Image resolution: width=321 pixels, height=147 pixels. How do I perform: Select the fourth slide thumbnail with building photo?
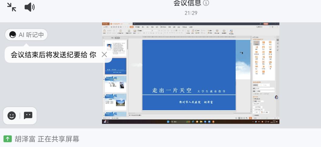tap(115, 102)
